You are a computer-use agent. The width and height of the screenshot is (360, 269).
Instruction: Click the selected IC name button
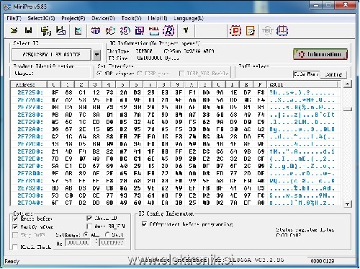click(x=52, y=55)
